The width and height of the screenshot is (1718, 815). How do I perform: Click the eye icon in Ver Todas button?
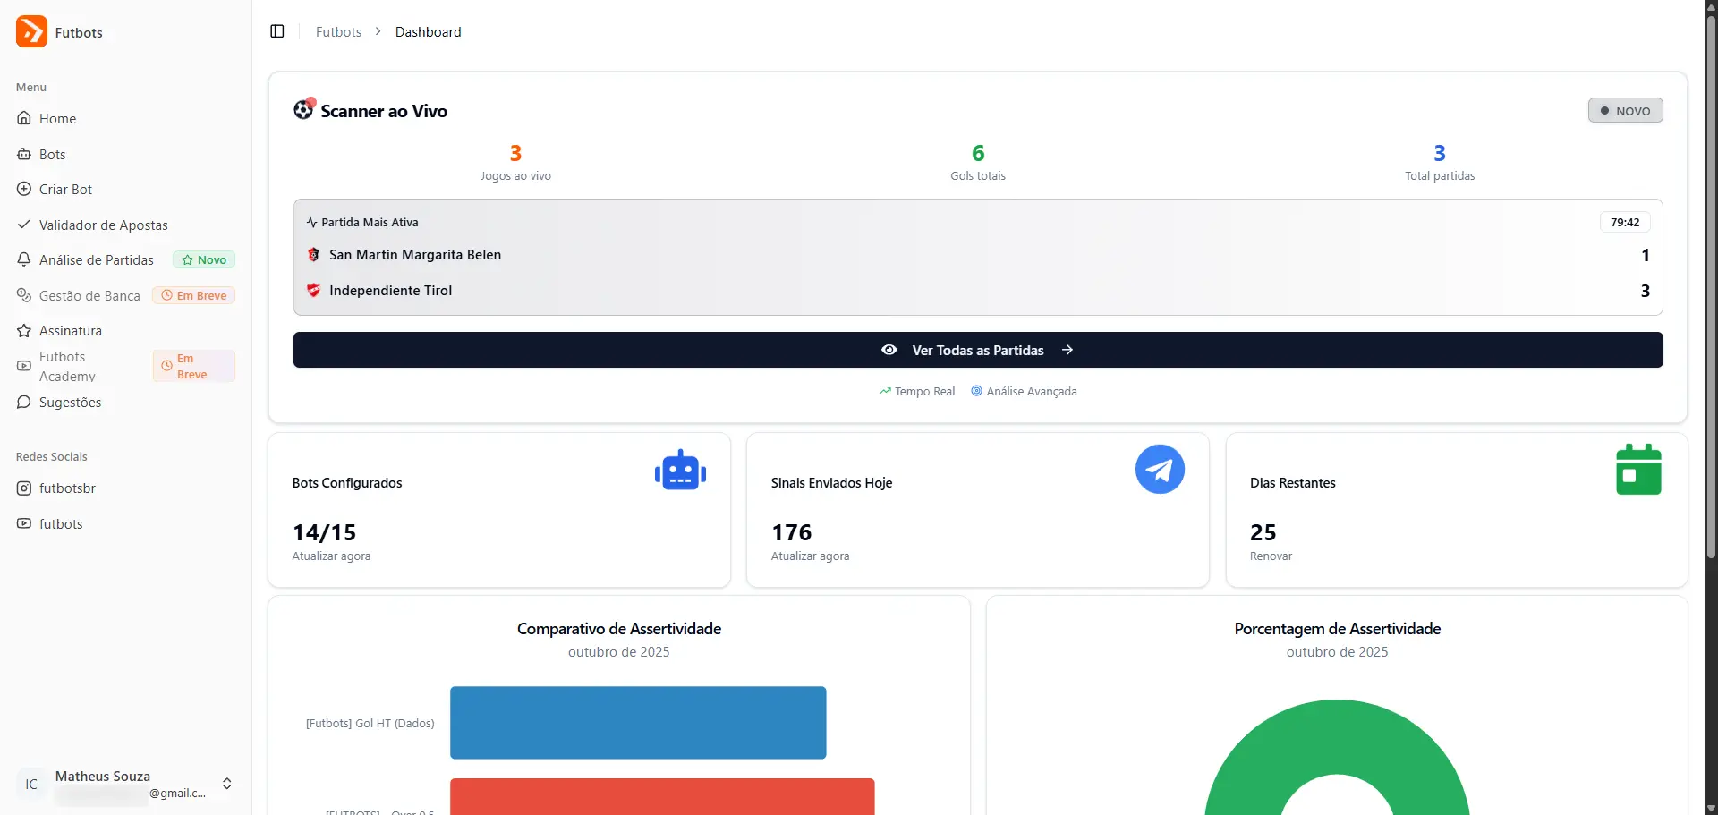pos(889,350)
